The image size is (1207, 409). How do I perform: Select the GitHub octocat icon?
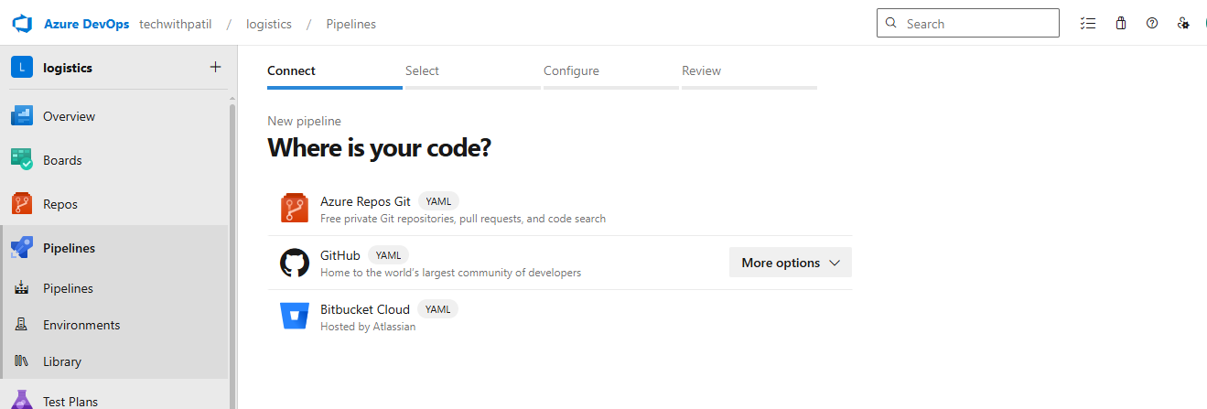pos(295,263)
